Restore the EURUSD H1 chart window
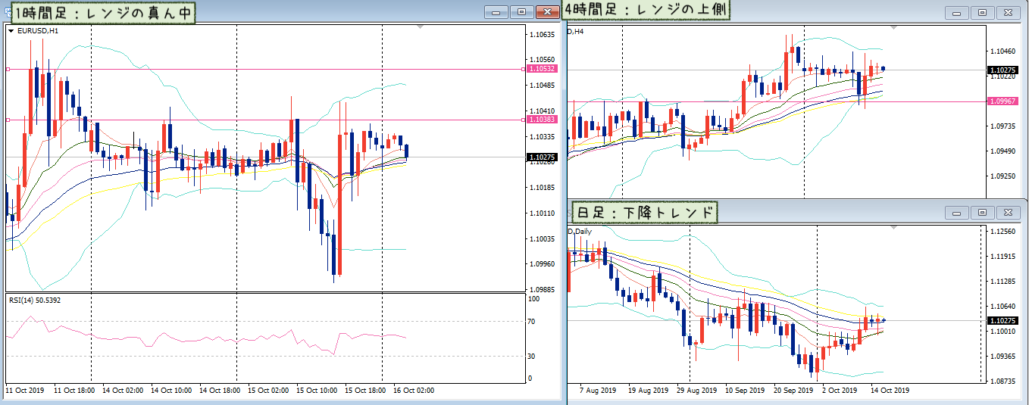Screen dimensions: 1029x405 tap(521, 12)
